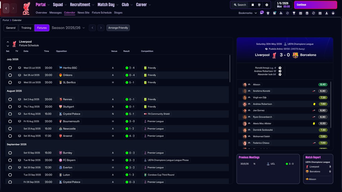Click the circular refresh arrows bookmark icon

point(287,13)
